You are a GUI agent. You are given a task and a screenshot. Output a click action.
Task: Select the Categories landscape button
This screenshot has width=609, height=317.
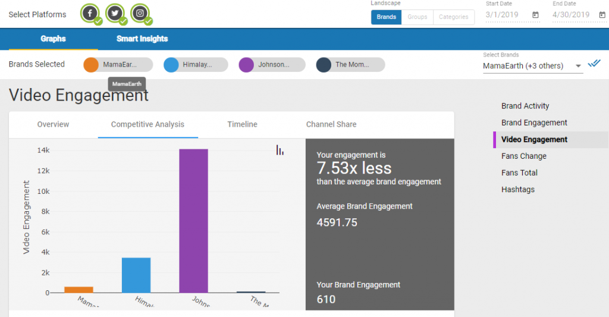pos(454,17)
